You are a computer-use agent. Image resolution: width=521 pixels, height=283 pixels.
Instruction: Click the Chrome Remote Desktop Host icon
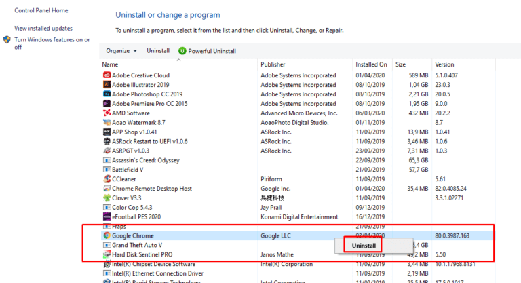107,188
